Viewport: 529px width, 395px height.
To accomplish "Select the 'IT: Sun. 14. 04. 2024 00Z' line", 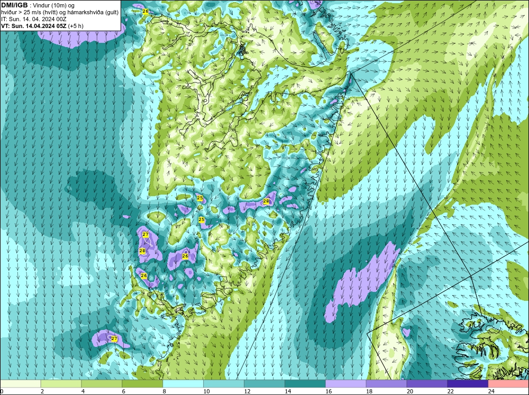I will (x=34, y=19).
